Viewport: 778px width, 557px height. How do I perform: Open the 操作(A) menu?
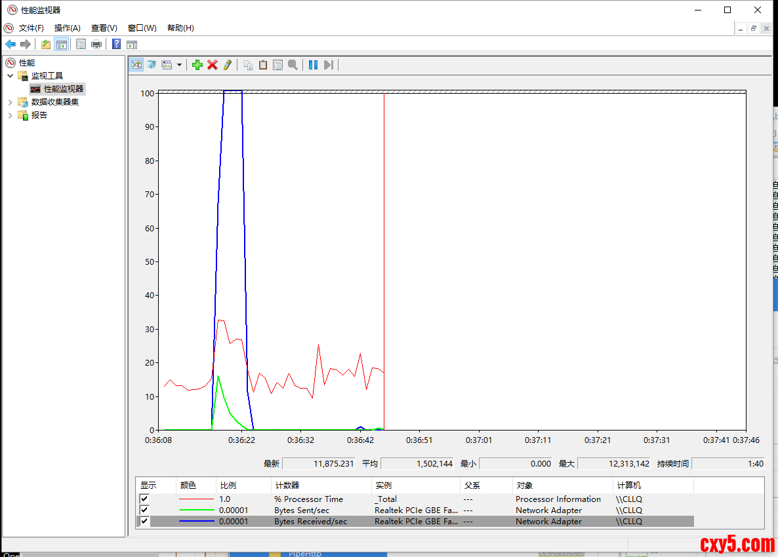coord(67,28)
